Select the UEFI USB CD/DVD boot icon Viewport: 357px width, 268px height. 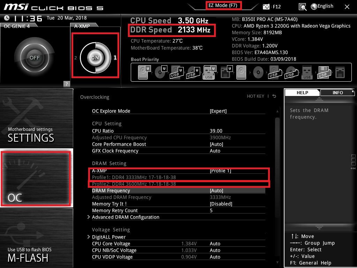pos(193,72)
